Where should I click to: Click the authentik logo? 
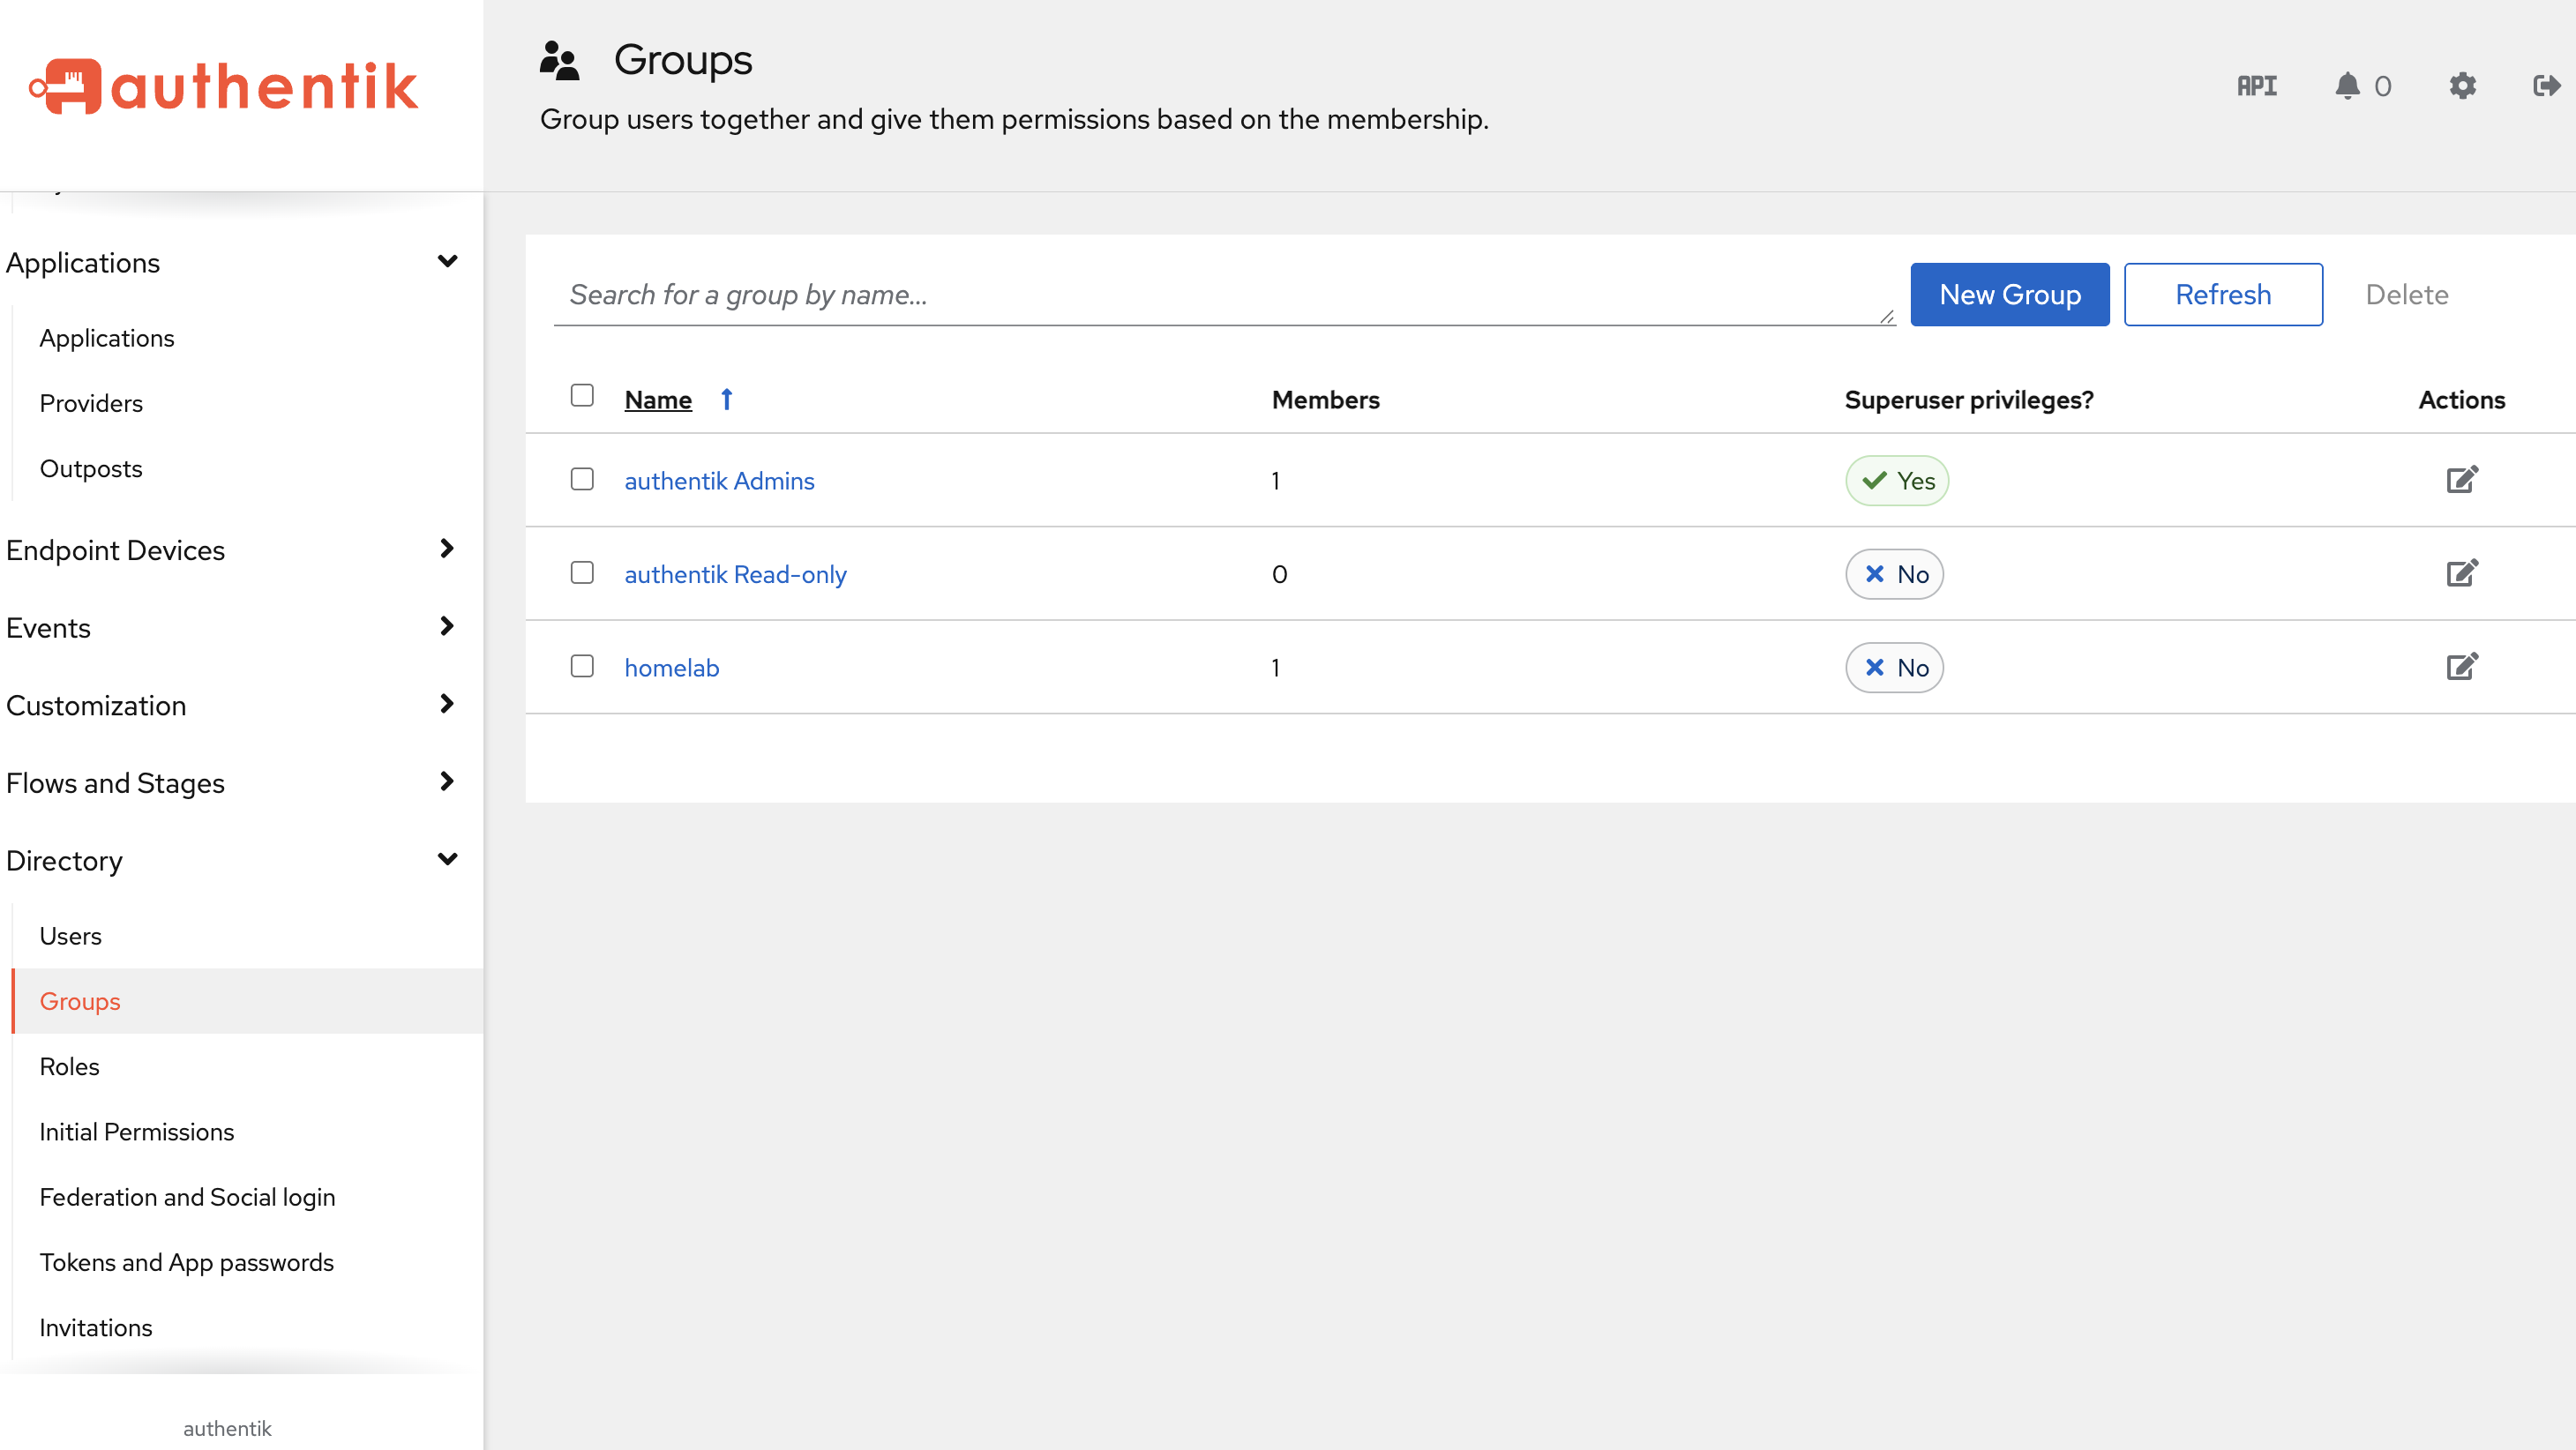(224, 86)
